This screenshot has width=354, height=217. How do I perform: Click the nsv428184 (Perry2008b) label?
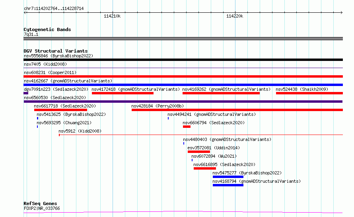coord(158,106)
